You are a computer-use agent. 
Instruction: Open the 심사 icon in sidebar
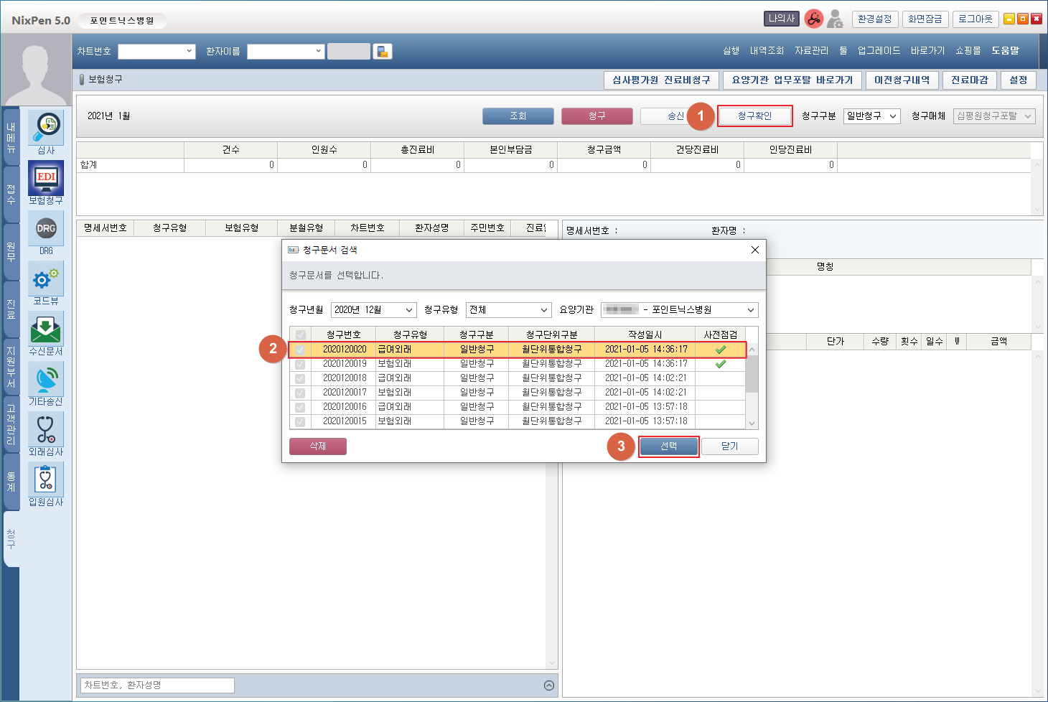click(46, 128)
